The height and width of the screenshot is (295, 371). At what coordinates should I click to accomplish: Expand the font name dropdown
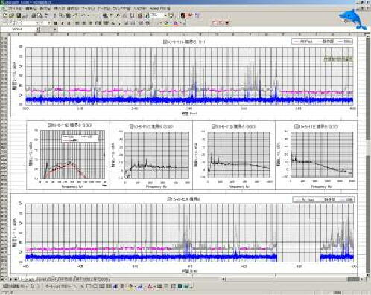tap(37, 23)
